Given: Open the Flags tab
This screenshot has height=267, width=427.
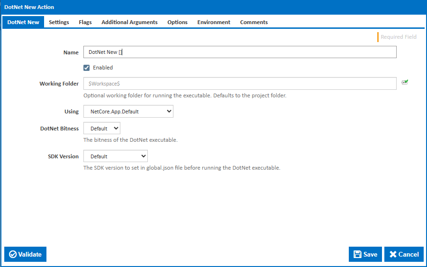Looking at the screenshot, I should pos(85,22).
